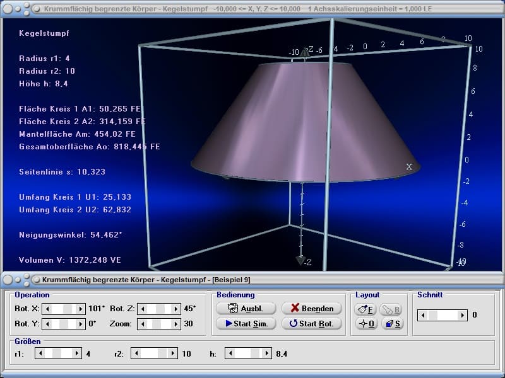Decrease Rot. Y with left arrow
Viewport: 505px width, 378px height.
(47, 324)
